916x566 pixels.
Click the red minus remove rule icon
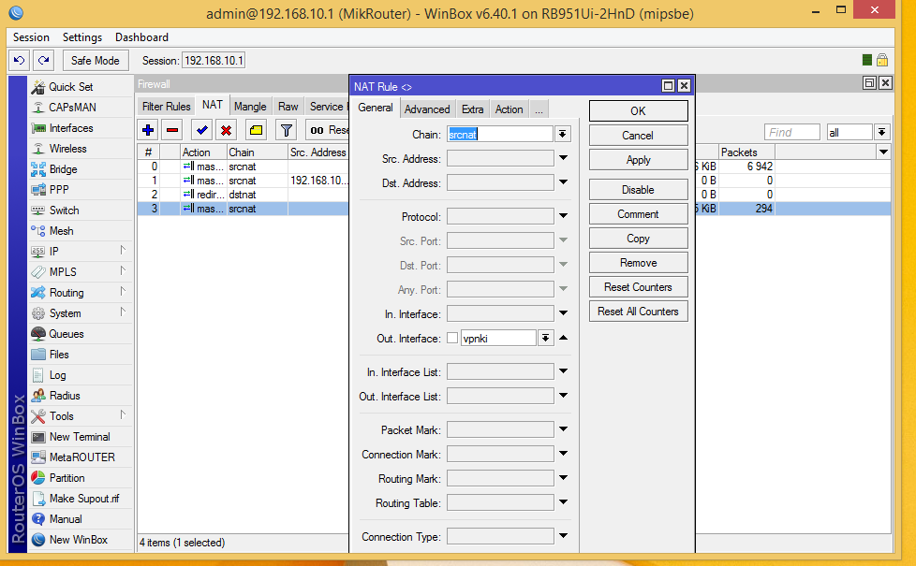[x=172, y=130]
